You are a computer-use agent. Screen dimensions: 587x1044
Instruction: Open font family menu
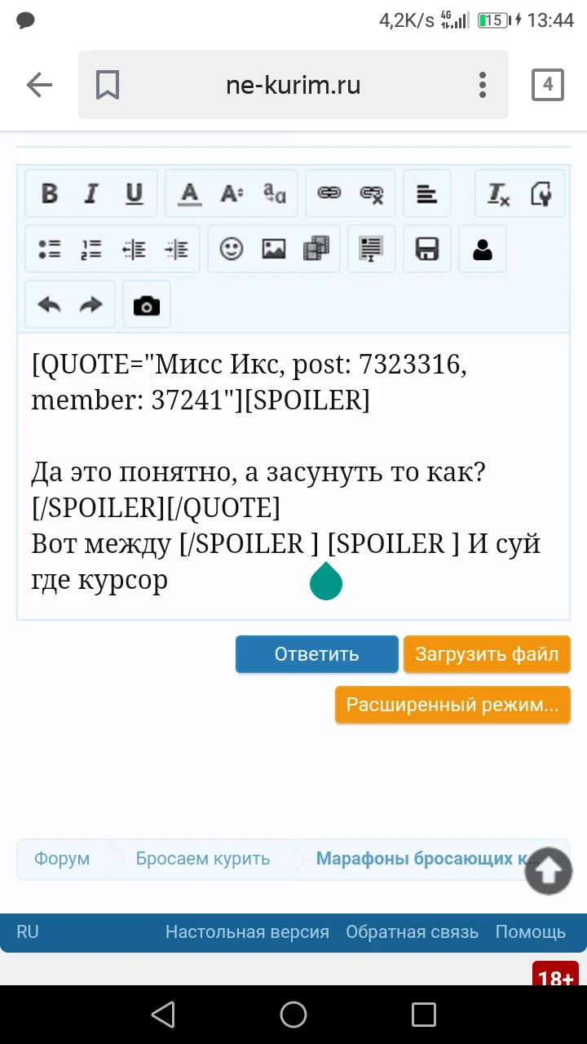click(x=275, y=193)
